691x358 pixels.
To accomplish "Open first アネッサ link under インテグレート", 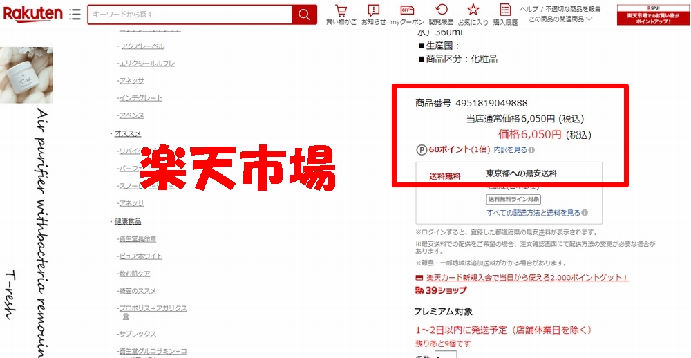I will click(x=131, y=81).
